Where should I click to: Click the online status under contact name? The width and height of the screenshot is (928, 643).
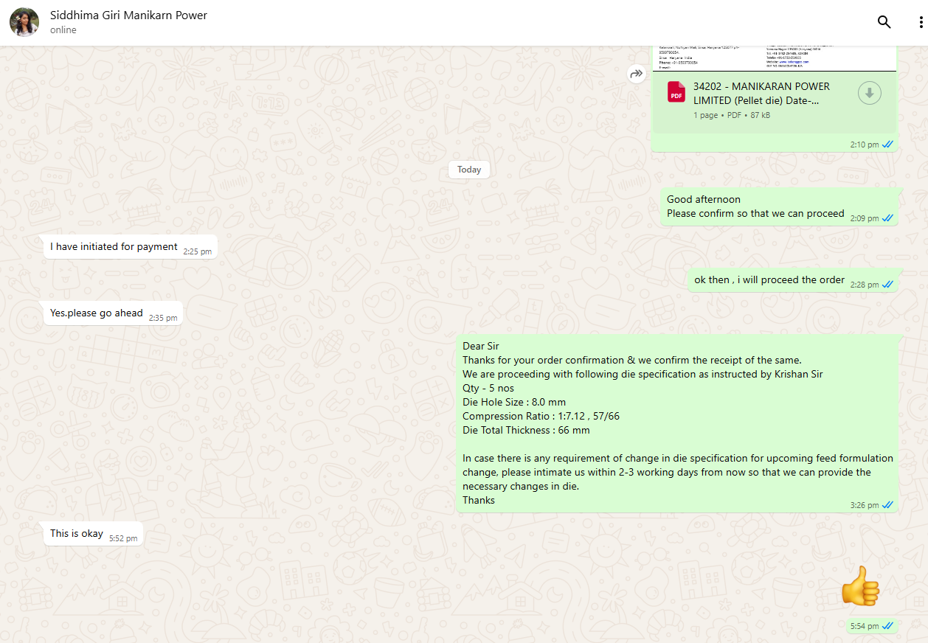click(63, 30)
